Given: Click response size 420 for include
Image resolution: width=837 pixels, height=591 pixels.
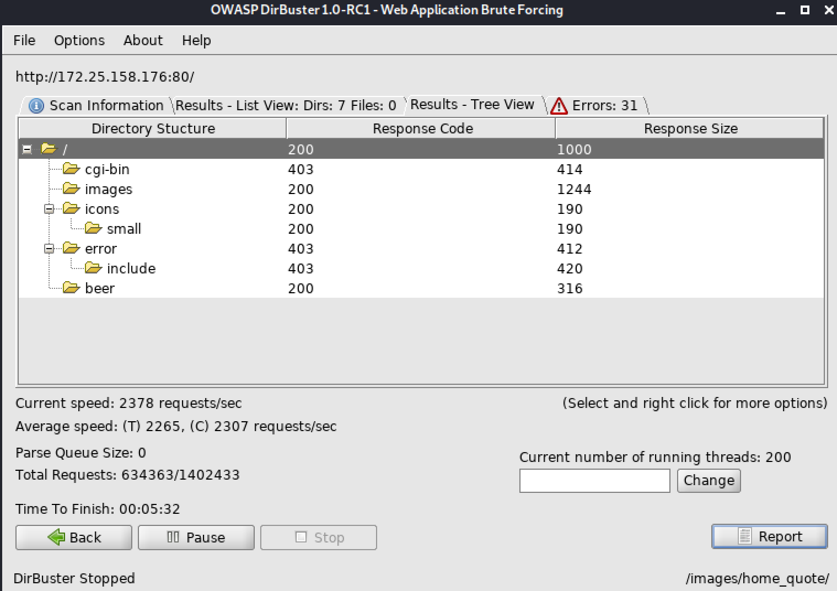Looking at the screenshot, I should [x=570, y=268].
